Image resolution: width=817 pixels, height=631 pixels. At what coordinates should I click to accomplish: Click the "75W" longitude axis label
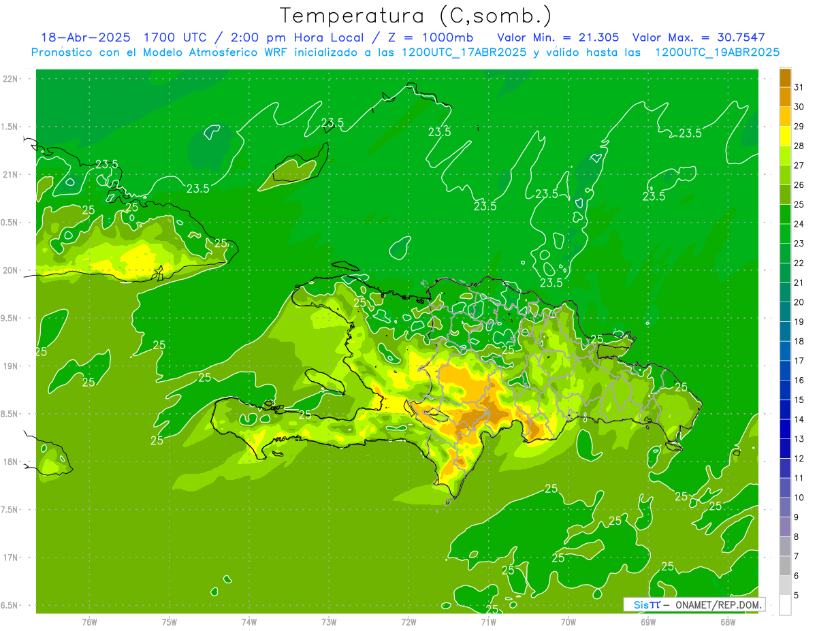170,622
